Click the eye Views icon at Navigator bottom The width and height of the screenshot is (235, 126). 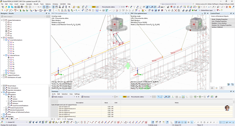click(7, 119)
